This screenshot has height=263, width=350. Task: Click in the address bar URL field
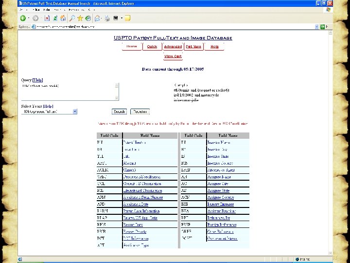click(x=174, y=27)
